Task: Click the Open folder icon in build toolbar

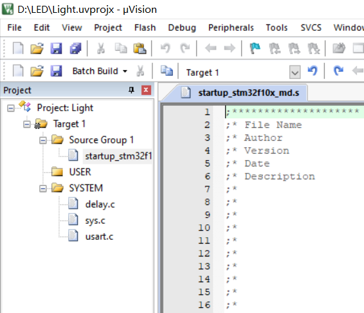Action: [x=37, y=71]
